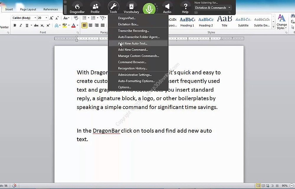295x189 pixels.
Task: Open Administrative Settings entry
Action: (x=138, y=75)
